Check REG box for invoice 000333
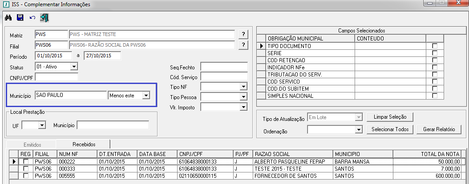Screen dimensions: 469x184 pyautogui.click(x=26, y=169)
